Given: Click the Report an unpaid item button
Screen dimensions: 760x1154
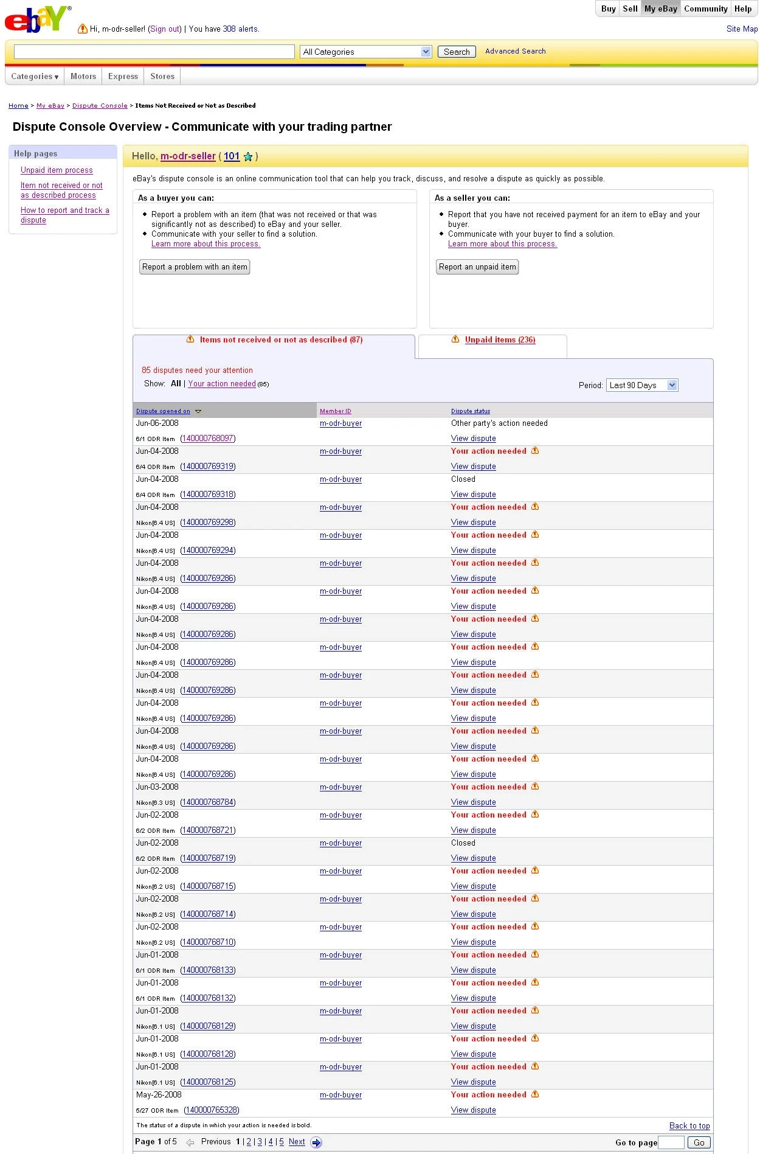Looking at the screenshot, I should pos(477,267).
